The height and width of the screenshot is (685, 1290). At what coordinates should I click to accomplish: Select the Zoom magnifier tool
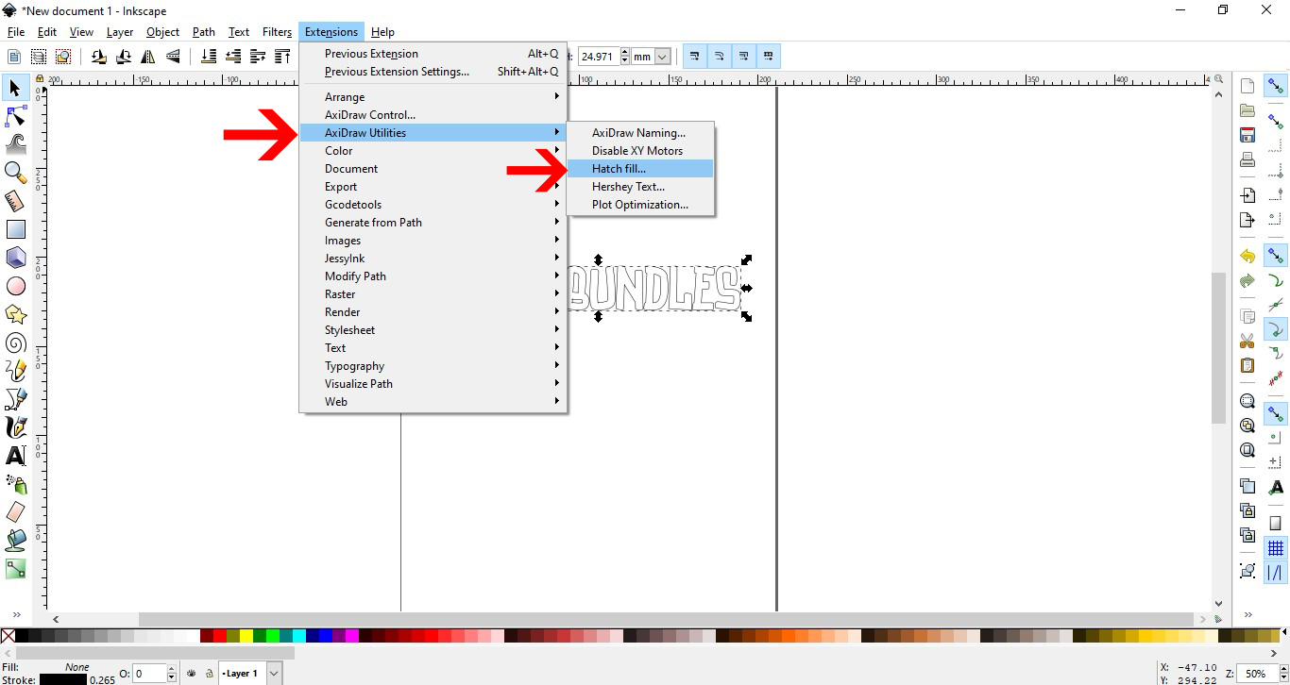click(15, 173)
